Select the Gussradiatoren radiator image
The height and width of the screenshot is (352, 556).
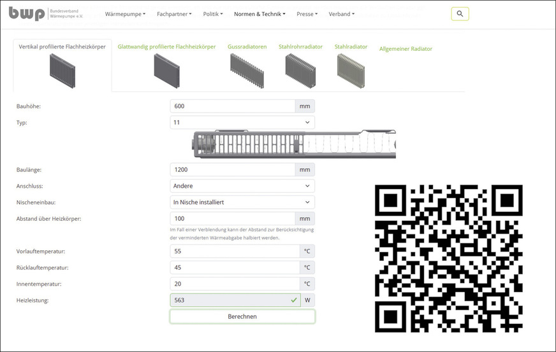click(x=246, y=69)
